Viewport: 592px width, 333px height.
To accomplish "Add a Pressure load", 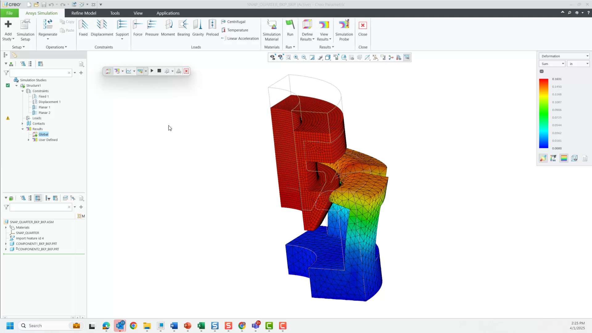I will pyautogui.click(x=152, y=28).
